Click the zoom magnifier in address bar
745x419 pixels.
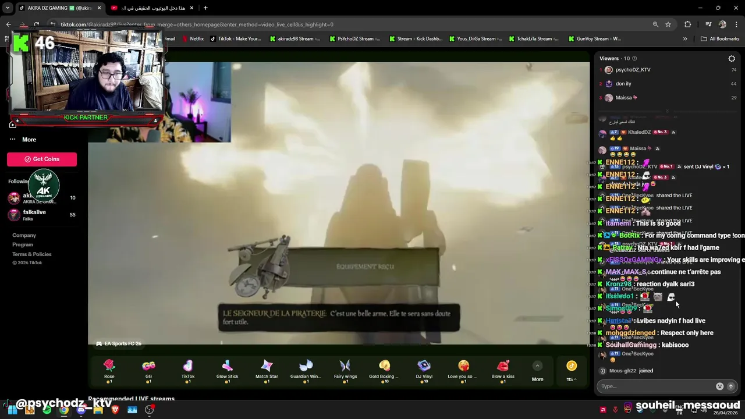coord(655,24)
